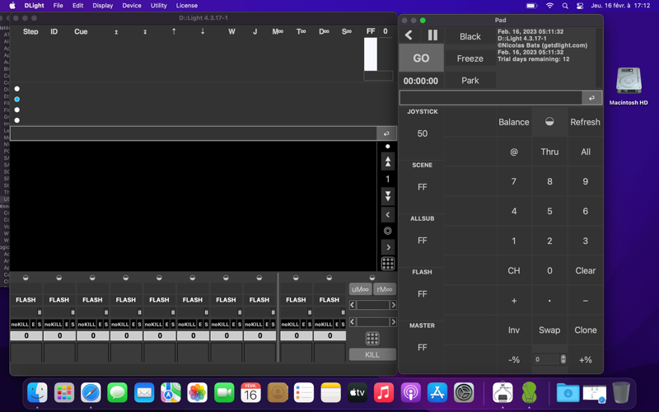The height and width of the screenshot is (412, 659).
Task: Open the grid icon below the right chevron
Action: pyautogui.click(x=388, y=264)
